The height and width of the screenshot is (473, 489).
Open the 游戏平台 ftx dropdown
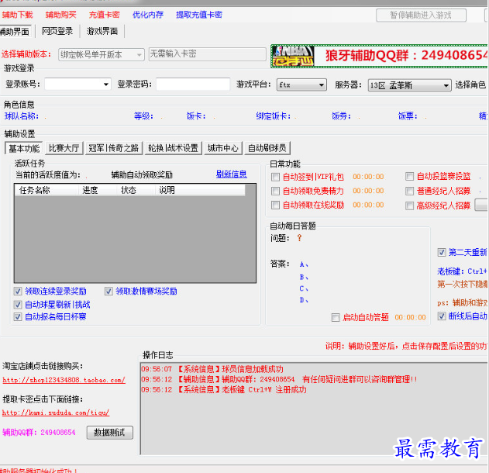coord(301,85)
